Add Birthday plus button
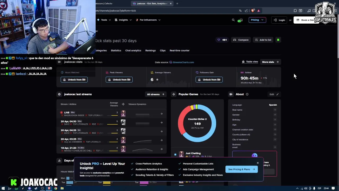 point(275,120)
